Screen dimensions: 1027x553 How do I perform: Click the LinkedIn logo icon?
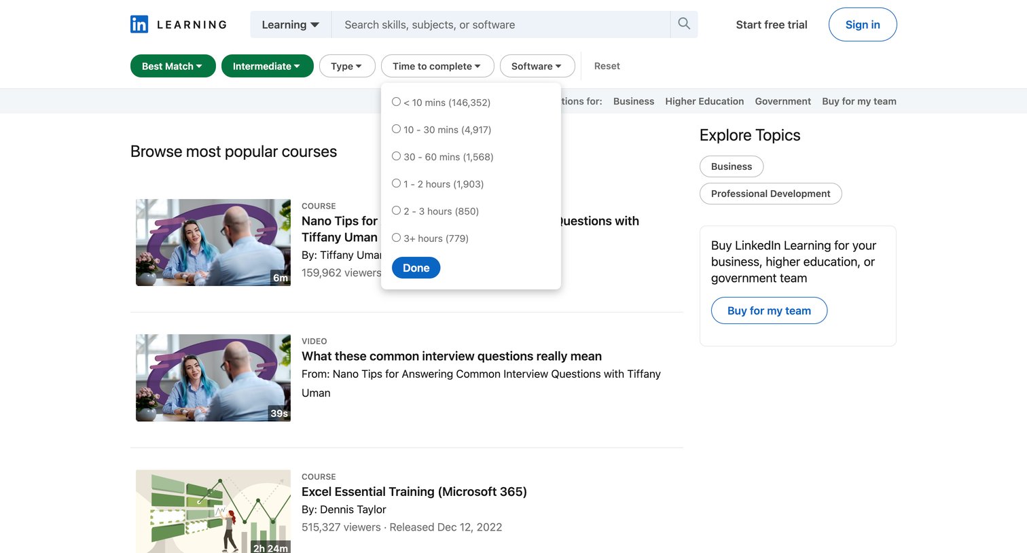tap(139, 24)
